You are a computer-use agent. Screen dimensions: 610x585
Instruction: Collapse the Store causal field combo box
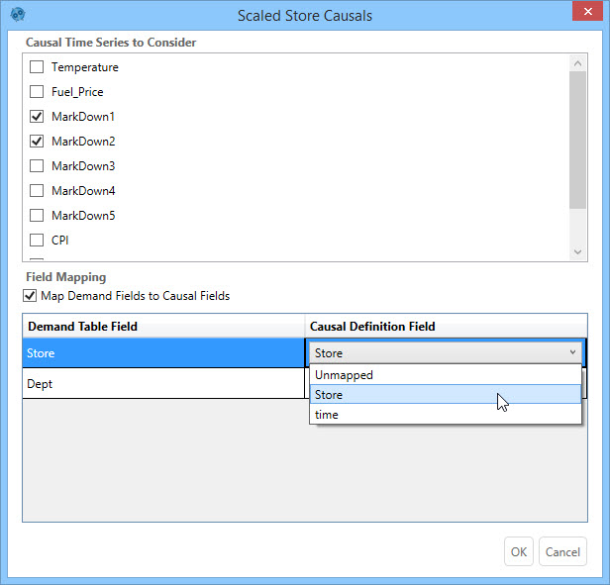coord(571,352)
